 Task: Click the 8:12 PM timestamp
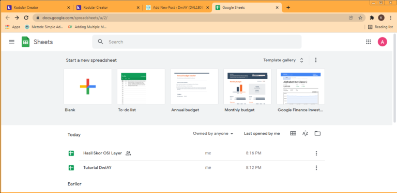(x=253, y=168)
